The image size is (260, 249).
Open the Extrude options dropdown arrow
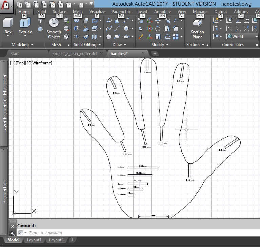(25, 36)
